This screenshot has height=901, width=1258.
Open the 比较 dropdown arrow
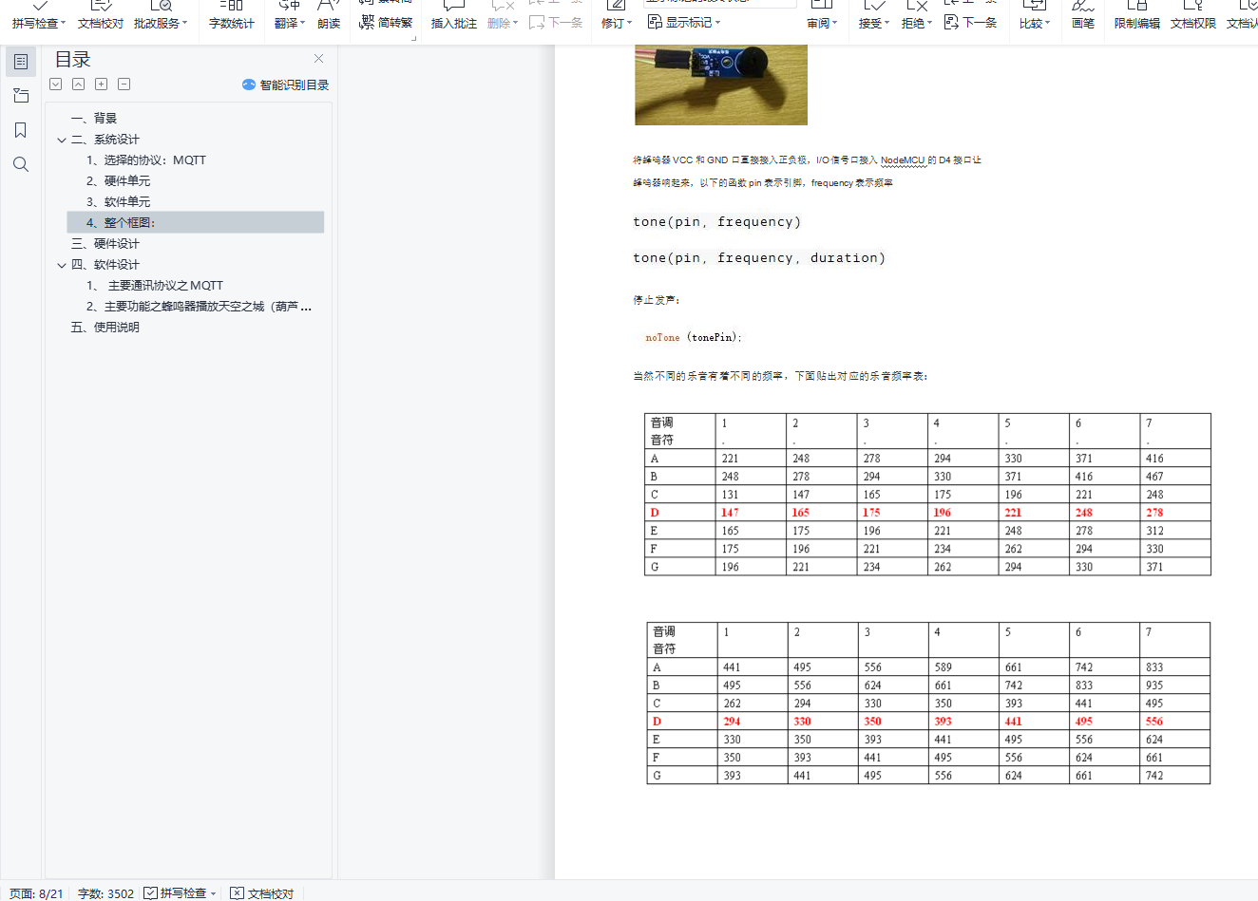pyautogui.click(x=1047, y=23)
